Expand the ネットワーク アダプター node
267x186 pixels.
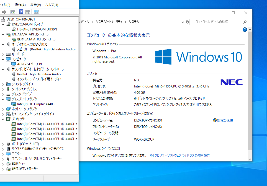pos(3,109)
